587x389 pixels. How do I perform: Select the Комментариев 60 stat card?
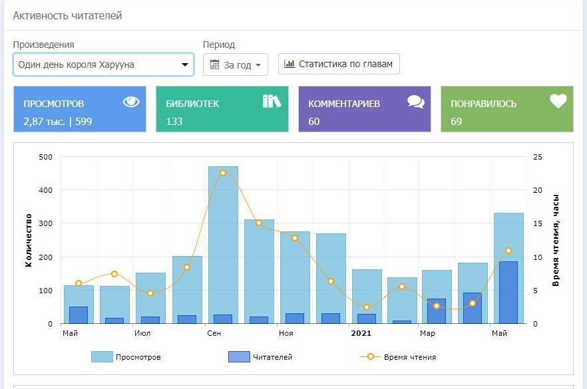(364, 109)
